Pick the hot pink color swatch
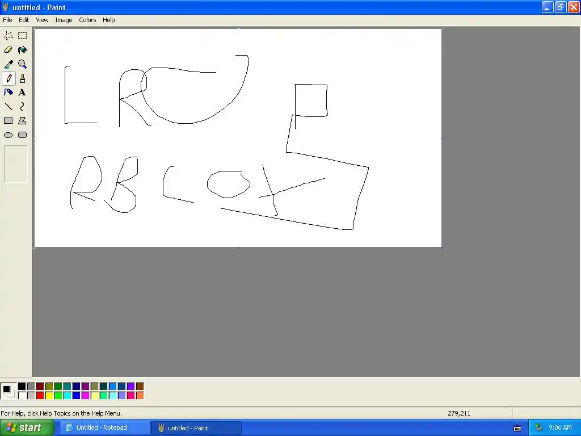This screenshot has width=581, height=436. click(131, 396)
